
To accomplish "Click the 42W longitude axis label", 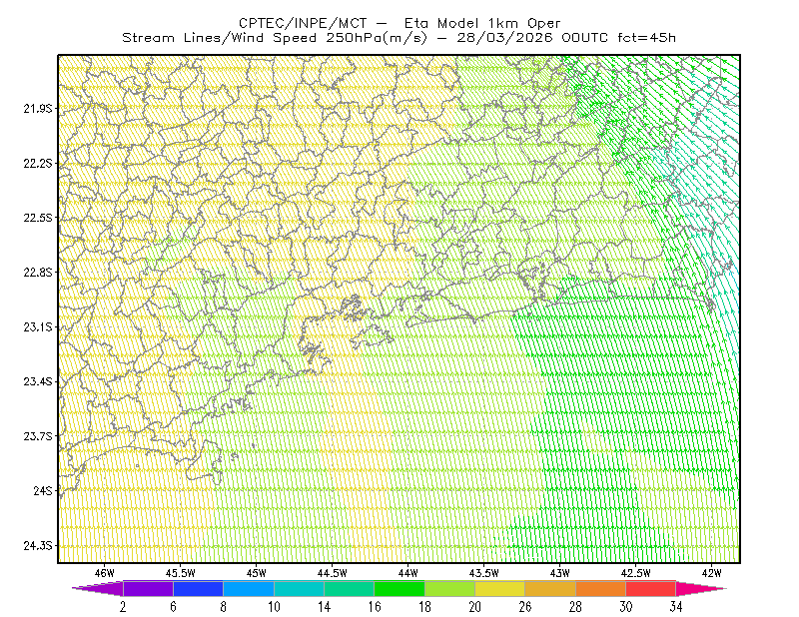I will (x=711, y=573).
